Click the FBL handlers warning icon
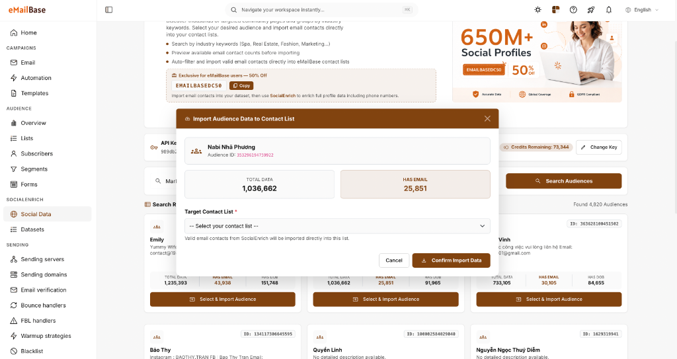The height and width of the screenshot is (359, 677). (x=14, y=321)
